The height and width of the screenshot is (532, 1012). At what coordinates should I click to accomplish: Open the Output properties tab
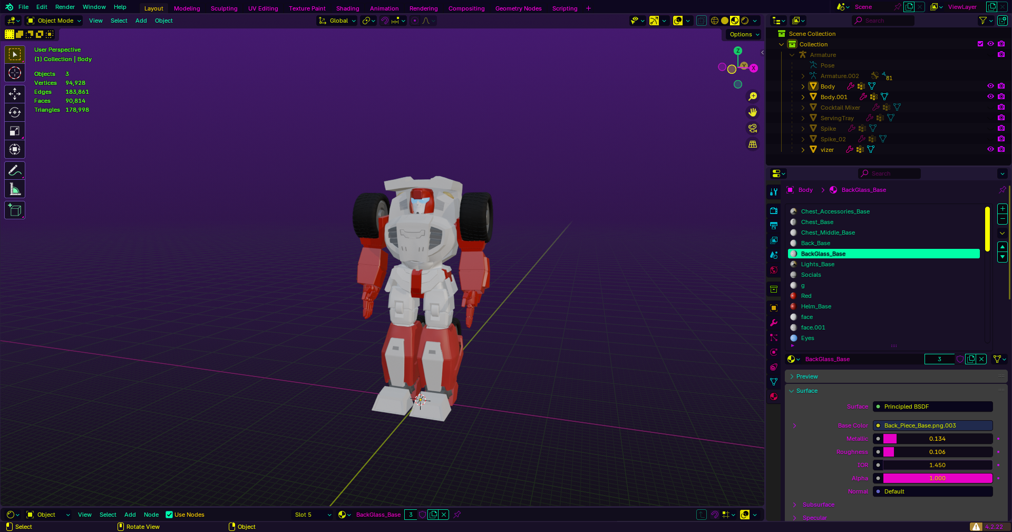pos(774,226)
